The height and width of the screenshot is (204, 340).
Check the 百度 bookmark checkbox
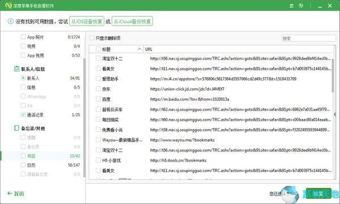[98, 99]
